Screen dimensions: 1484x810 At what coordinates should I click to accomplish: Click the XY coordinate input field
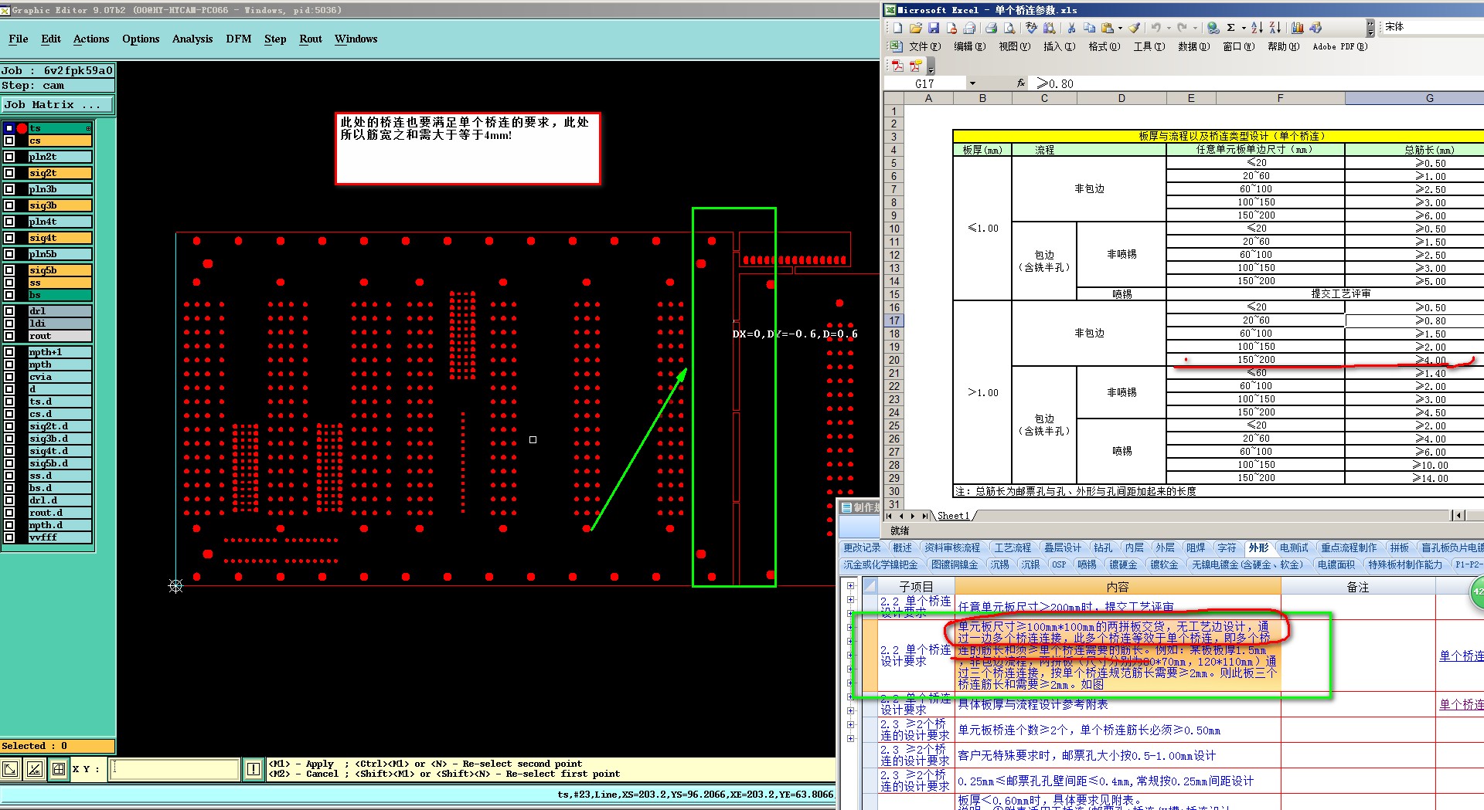pyautogui.click(x=175, y=769)
